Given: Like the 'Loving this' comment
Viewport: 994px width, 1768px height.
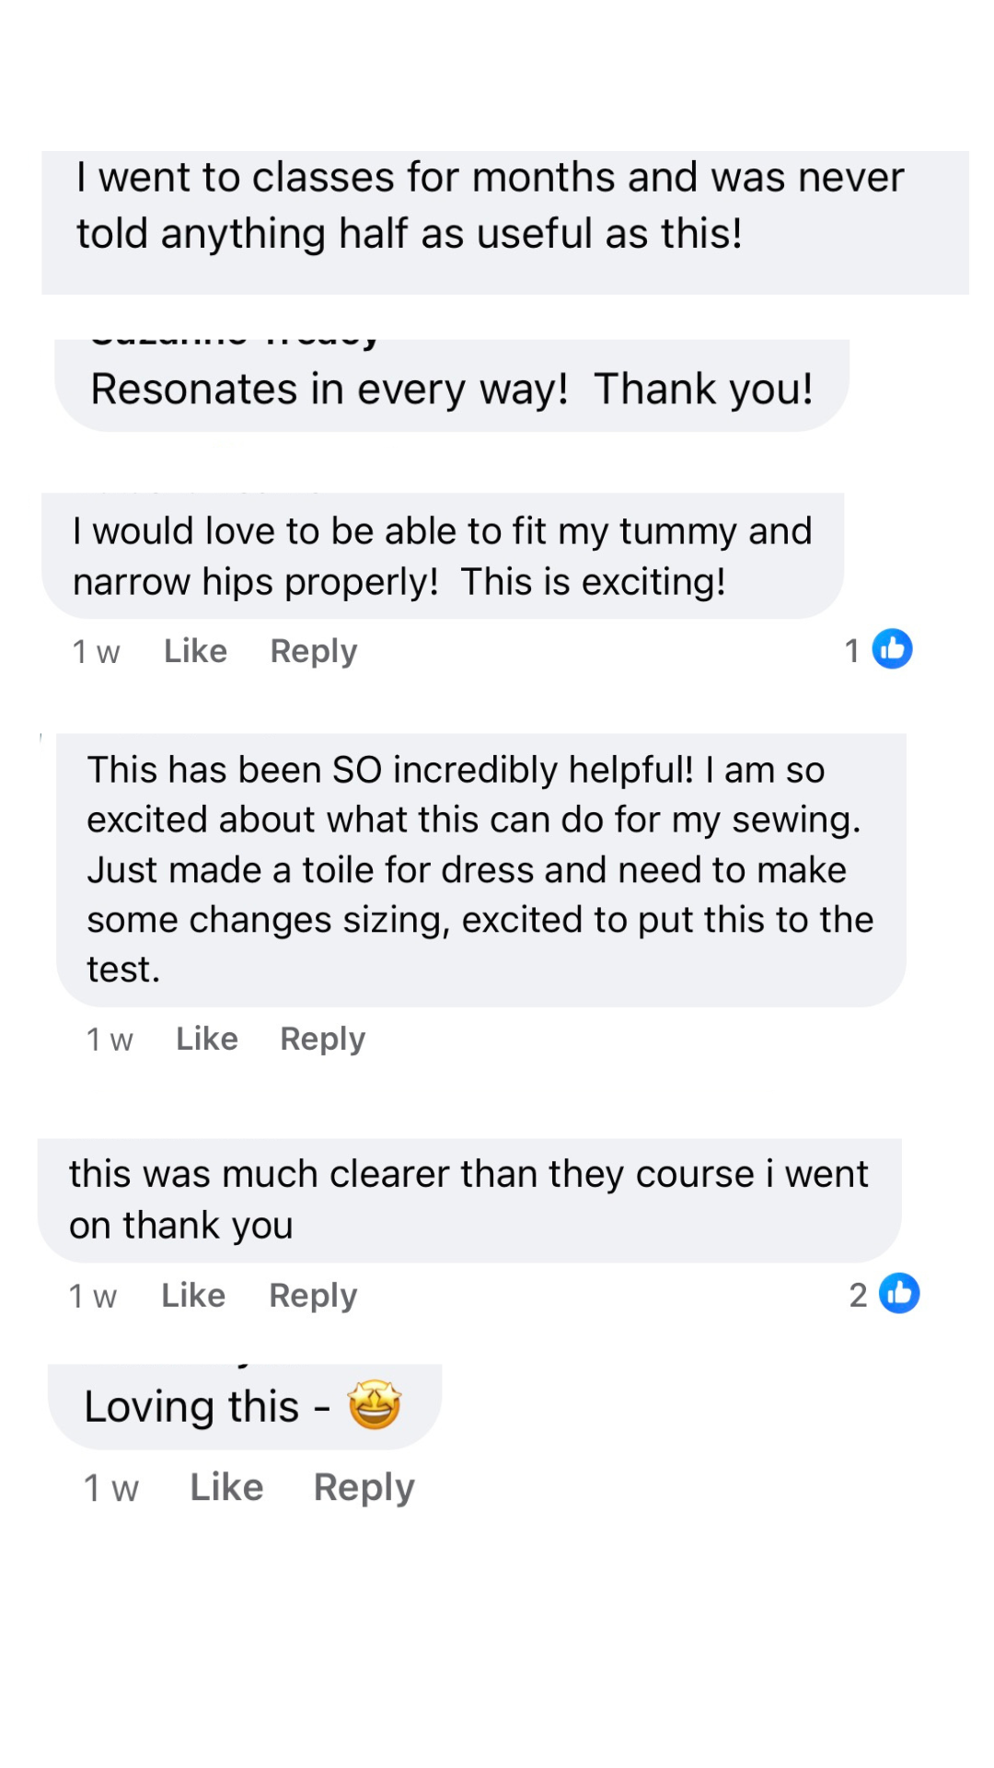Looking at the screenshot, I should [x=226, y=1487].
